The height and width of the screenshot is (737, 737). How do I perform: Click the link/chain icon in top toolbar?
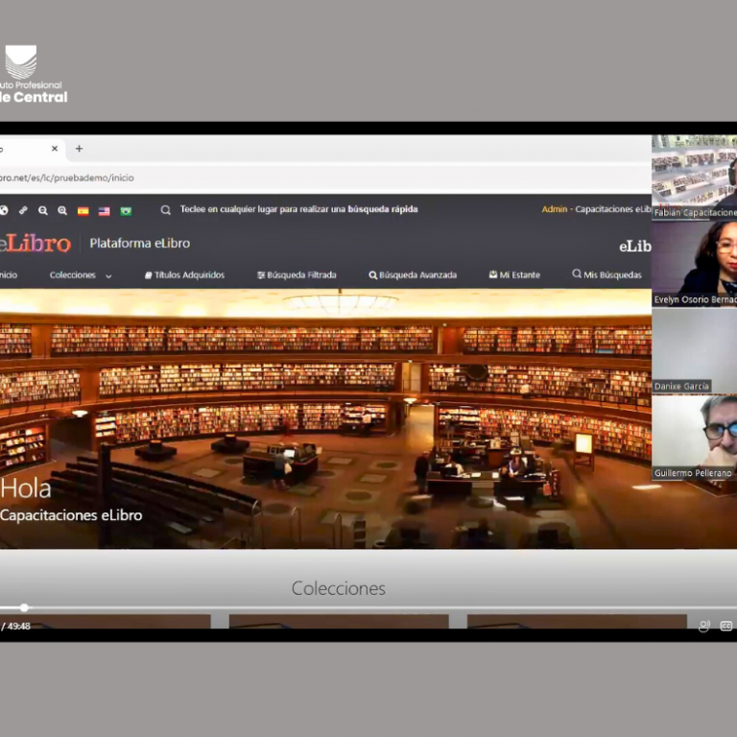pyautogui.click(x=23, y=210)
